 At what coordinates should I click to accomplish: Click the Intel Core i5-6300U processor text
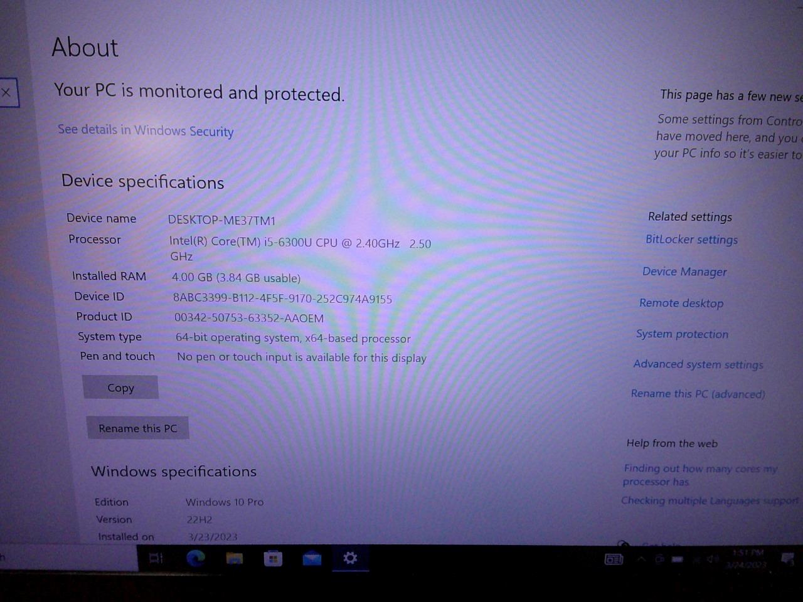[x=300, y=249]
